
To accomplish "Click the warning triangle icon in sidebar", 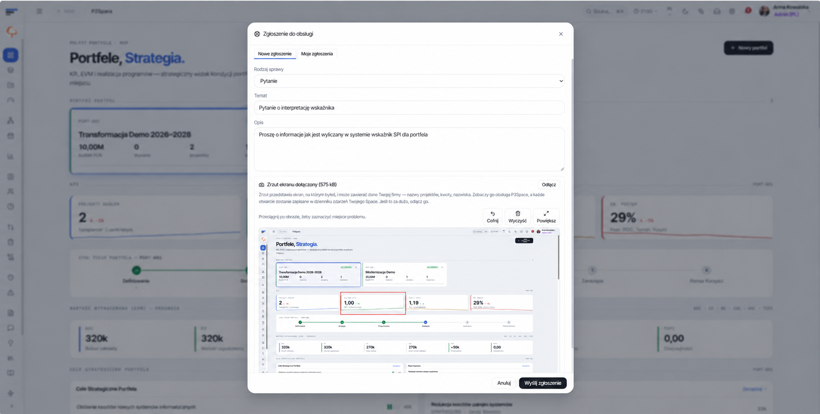I will pos(11,293).
